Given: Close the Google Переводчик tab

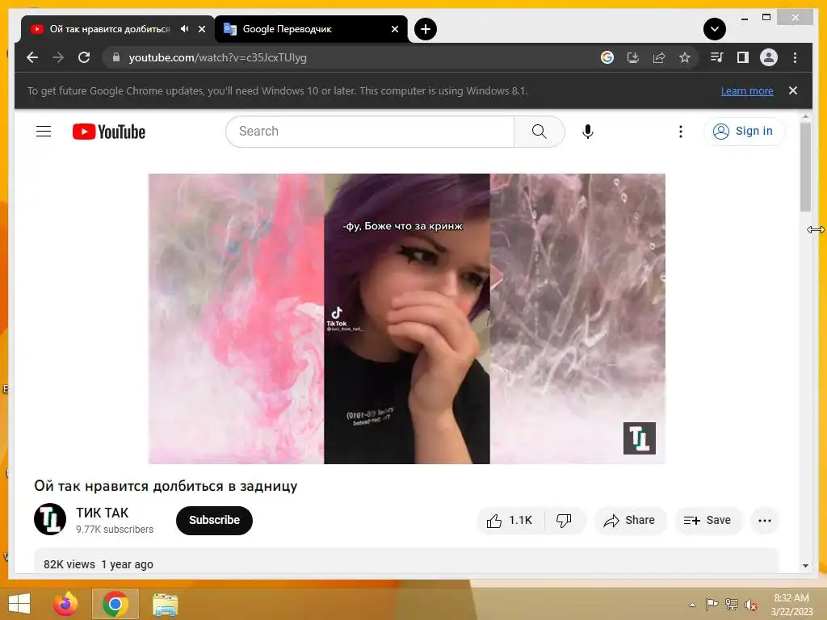Looking at the screenshot, I should click(394, 29).
